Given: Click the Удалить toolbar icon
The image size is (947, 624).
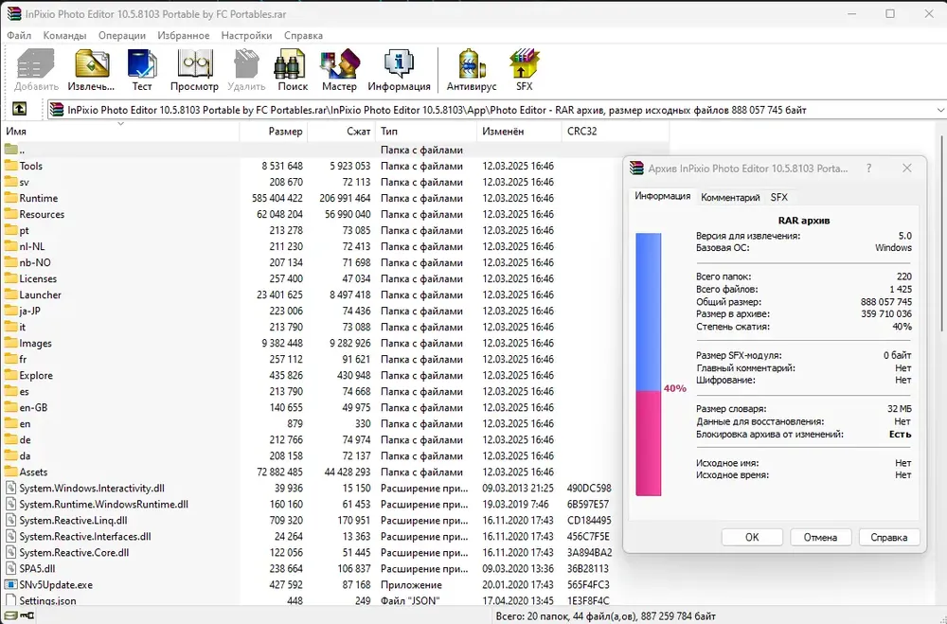Looking at the screenshot, I should tap(246, 63).
